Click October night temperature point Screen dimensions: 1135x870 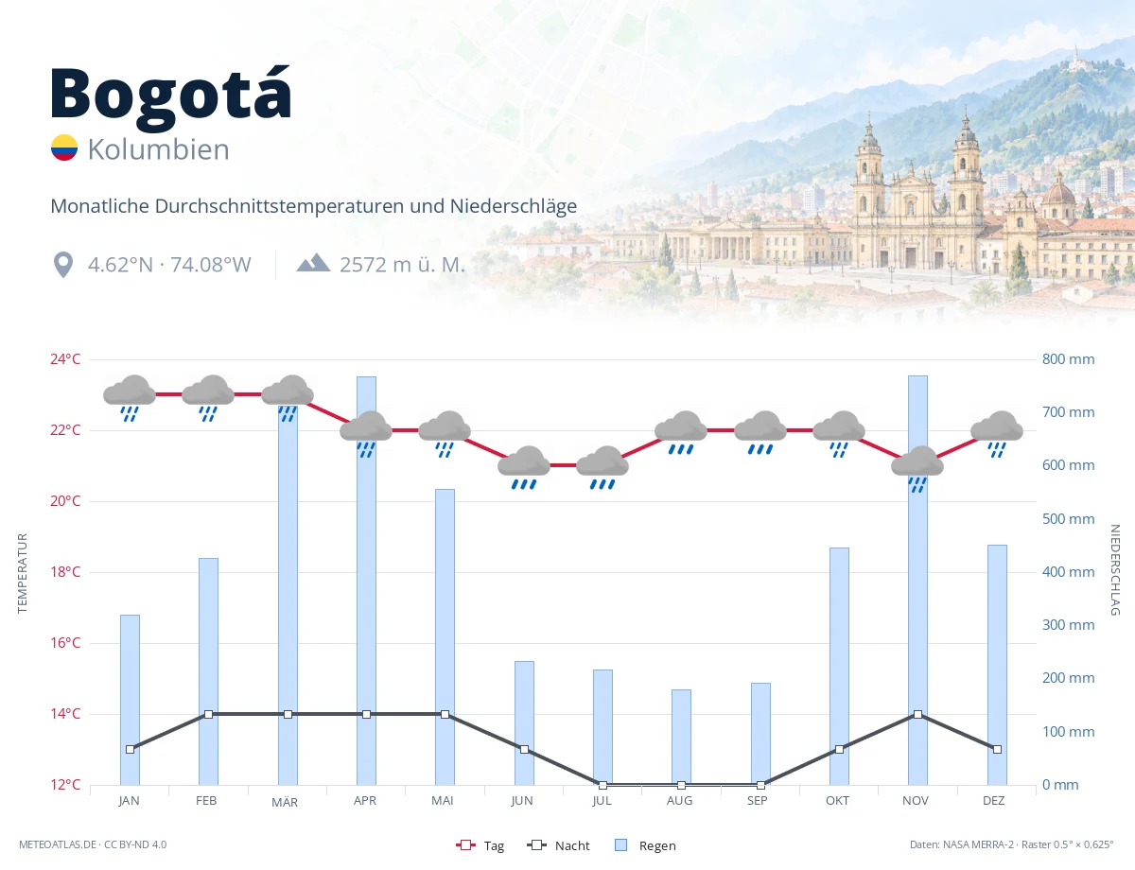coord(839,749)
